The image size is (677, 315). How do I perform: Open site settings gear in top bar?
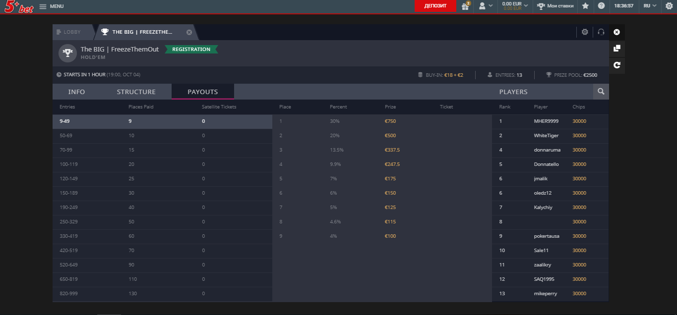pos(669,6)
